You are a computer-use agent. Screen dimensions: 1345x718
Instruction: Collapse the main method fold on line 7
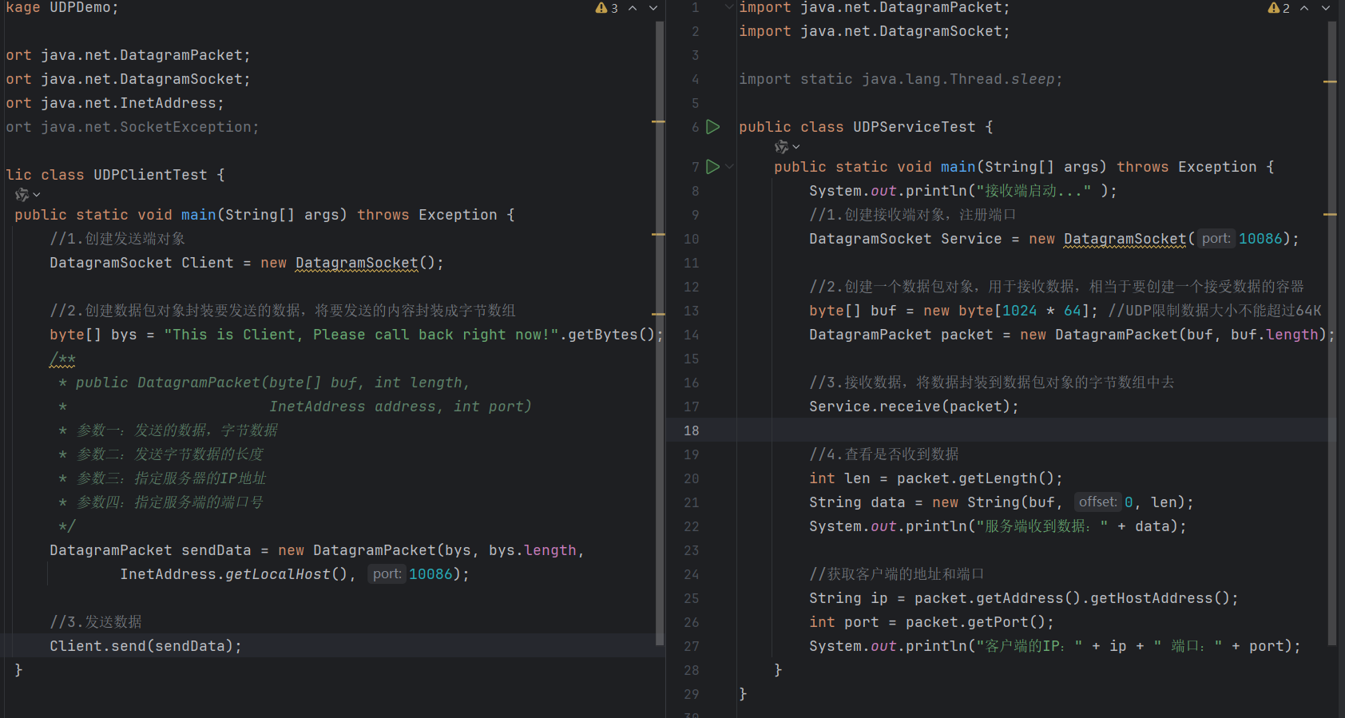(x=730, y=167)
